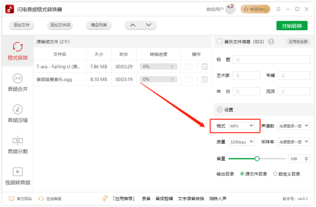
Task: Click the 流派 genre input field
Action: tap(294, 91)
